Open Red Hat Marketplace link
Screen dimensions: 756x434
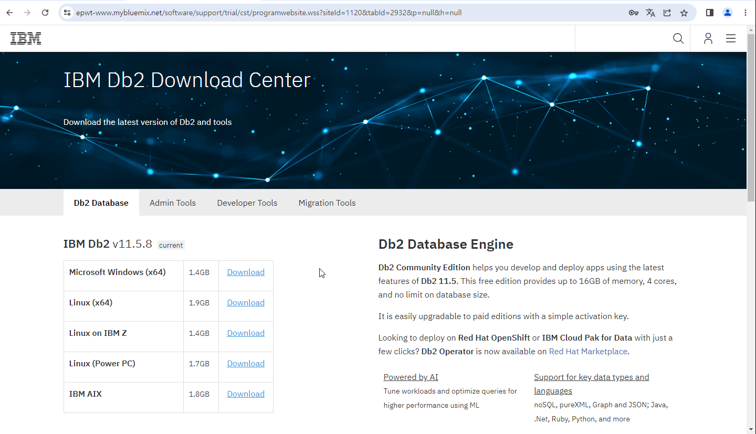588,351
